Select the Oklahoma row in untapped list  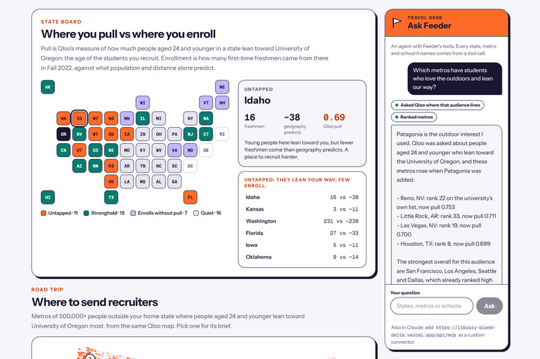coord(302,257)
